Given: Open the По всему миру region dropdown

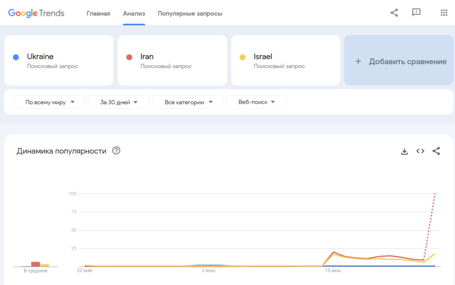Looking at the screenshot, I should tap(49, 102).
